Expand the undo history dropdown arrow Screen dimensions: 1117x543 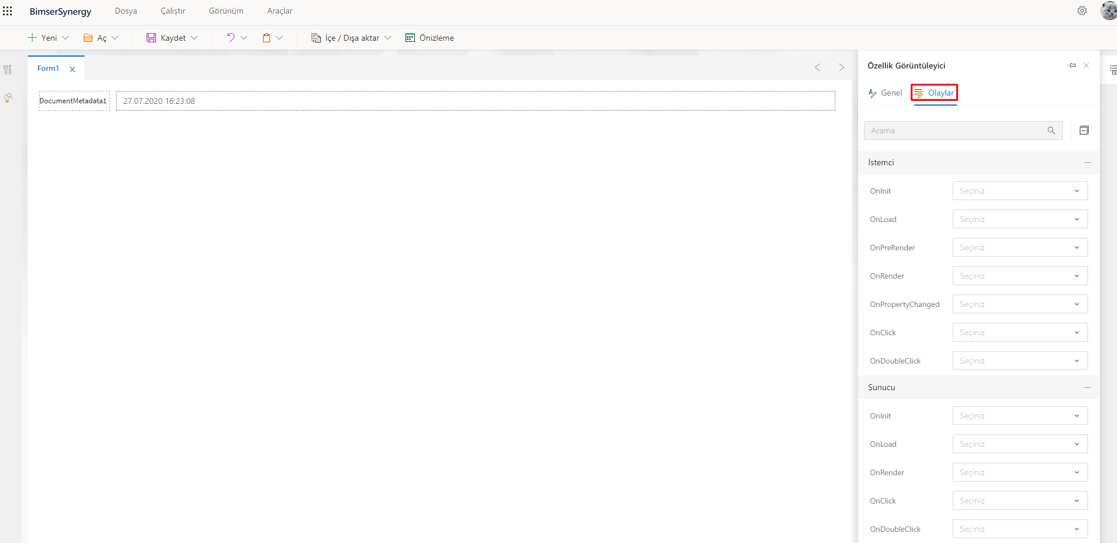point(243,38)
